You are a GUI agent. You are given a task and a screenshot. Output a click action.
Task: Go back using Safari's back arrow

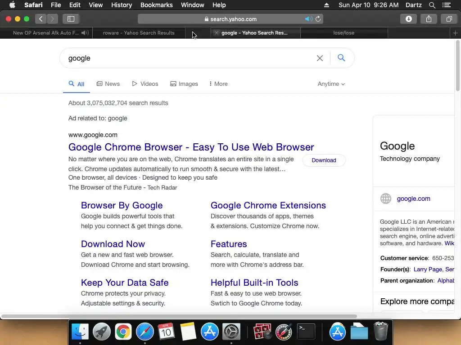(41, 19)
